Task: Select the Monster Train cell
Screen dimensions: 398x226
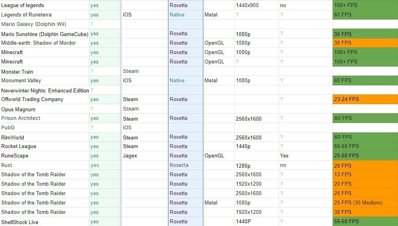Action: (17, 72)
